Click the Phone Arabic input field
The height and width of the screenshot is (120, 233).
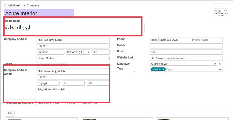207,40
